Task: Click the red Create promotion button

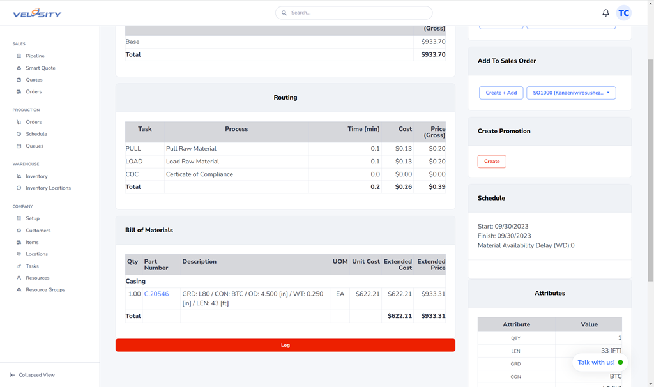Action: (x=492, y=162)
